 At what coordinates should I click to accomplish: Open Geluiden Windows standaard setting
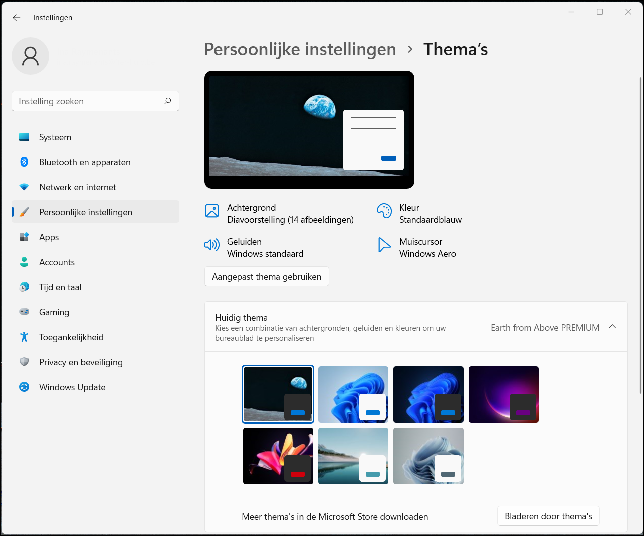click(254, 248)
